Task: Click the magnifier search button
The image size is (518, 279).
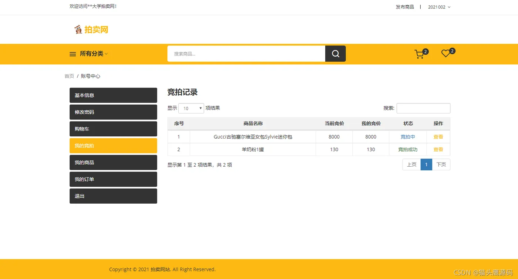Action: coord(335,54)
